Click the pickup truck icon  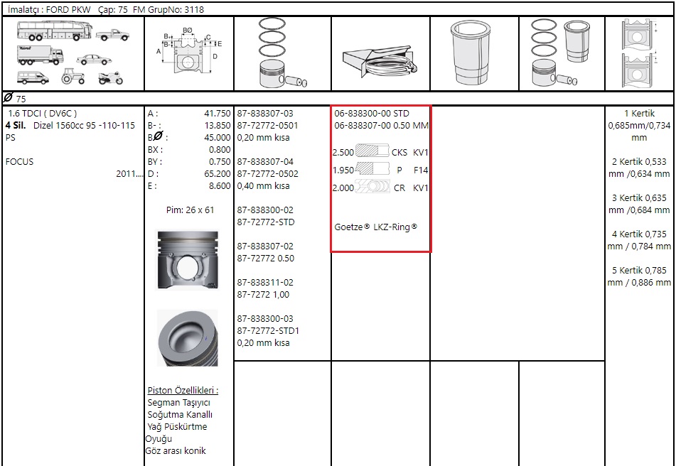click(112, 35)
